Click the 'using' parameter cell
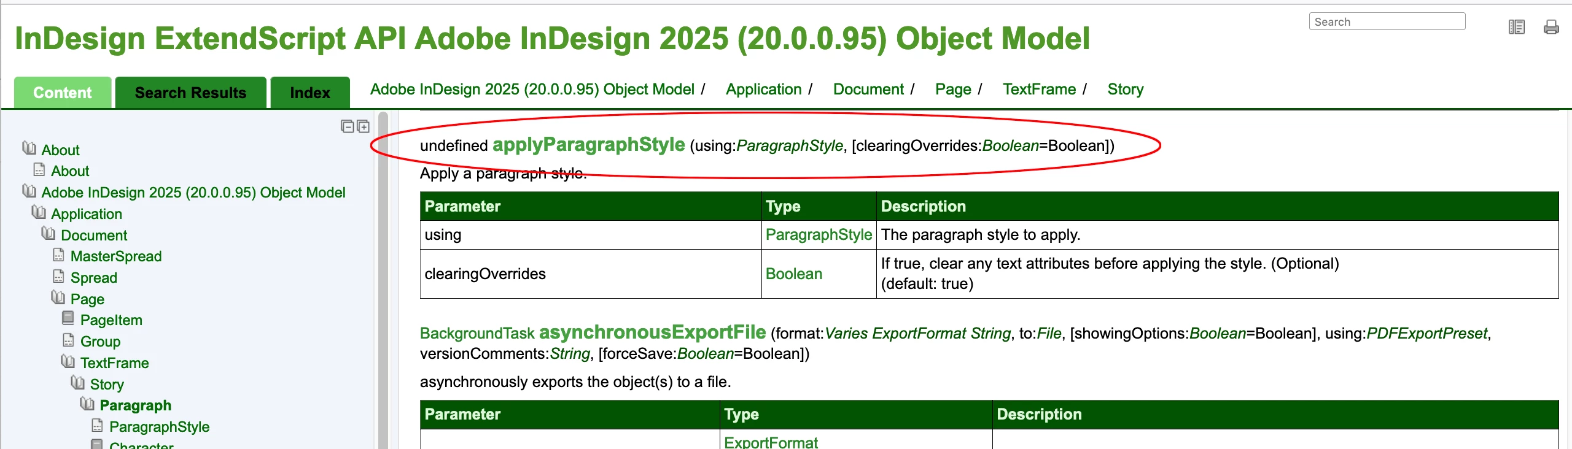Screen dimensions: 1572x449 click(591, 235)
